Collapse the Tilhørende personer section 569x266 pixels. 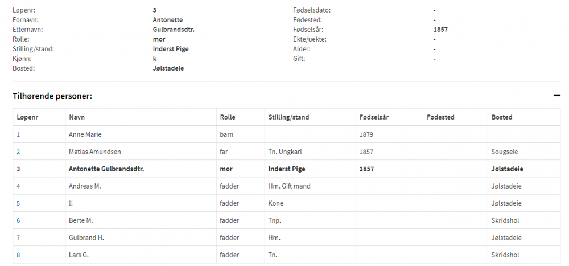point(556,96)
